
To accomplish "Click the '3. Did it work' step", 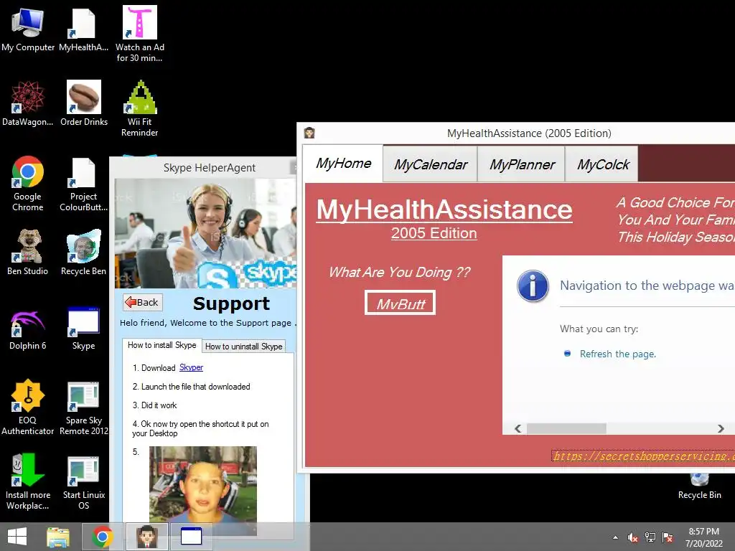I will pyautogui.click(x=155, y=405).
